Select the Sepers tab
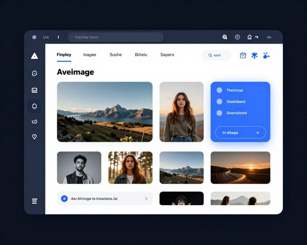Viewport: 307px width, 245px height. pos(167,54)
